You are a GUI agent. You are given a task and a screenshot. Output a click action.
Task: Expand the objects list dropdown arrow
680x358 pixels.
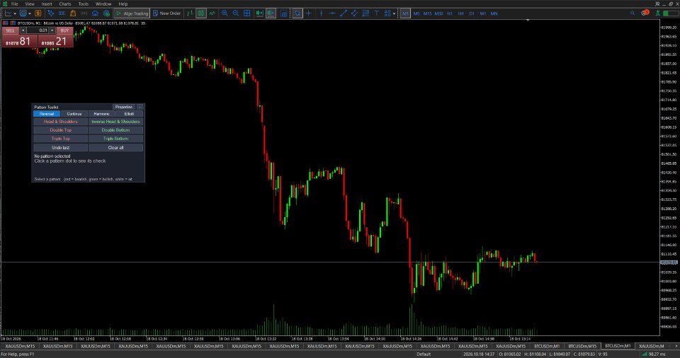pyautogui.click(x=394, y=14)
